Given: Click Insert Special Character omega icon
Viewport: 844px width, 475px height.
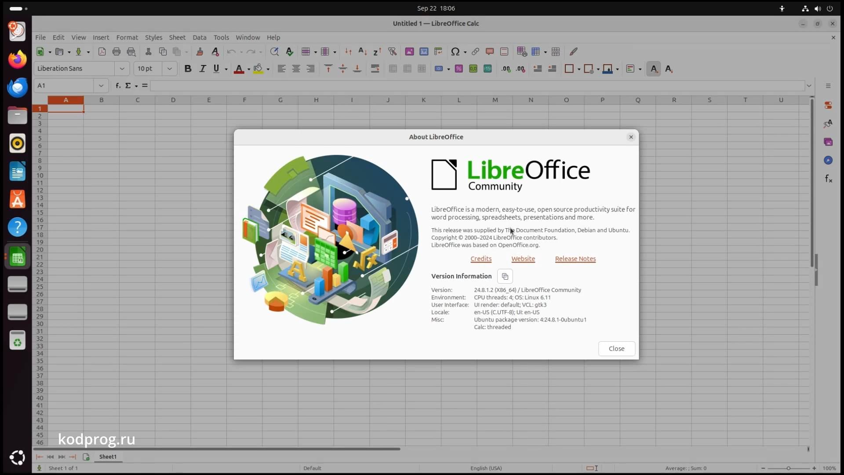Looking at the screenshot, I should coord(455,52).
